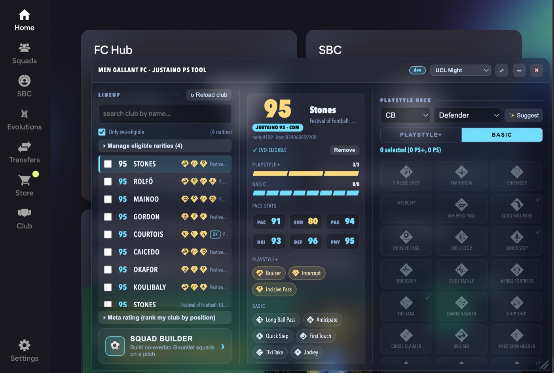Select the Gamechanger playstyle card

tap(461, 307)
